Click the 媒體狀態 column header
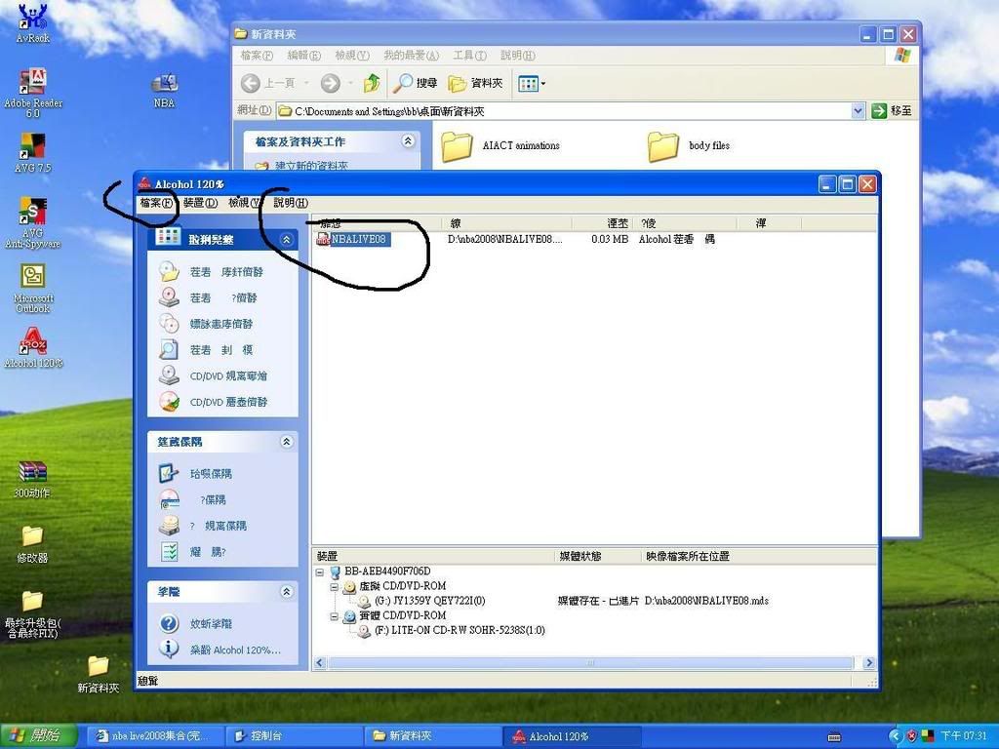The width and height of the screenshot is (999, 749). [597, 556]
